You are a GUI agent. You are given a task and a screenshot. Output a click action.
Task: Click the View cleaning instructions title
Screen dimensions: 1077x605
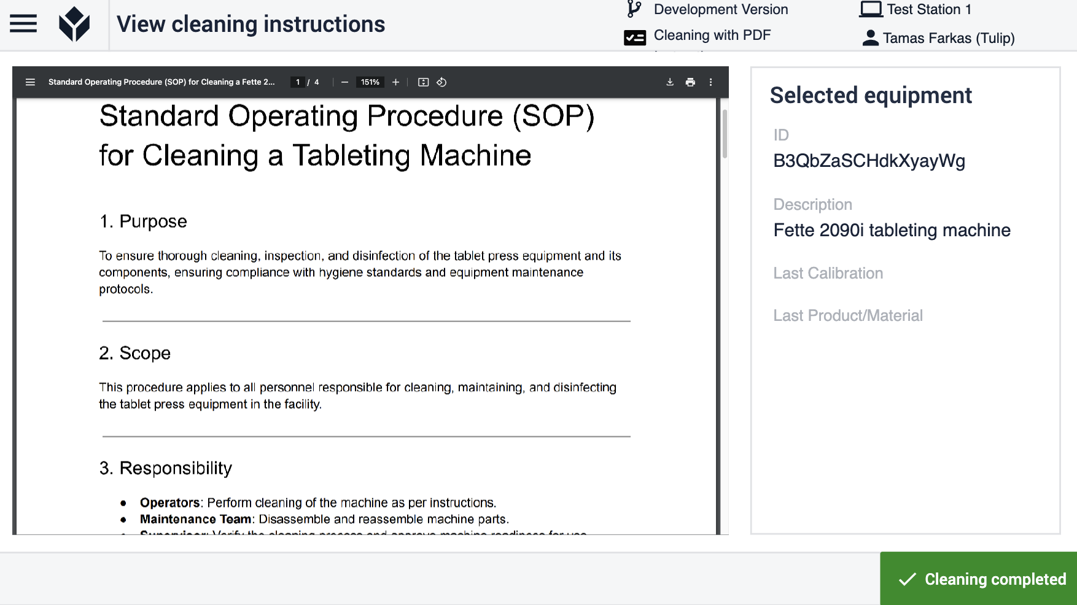[x=251, y=25]
